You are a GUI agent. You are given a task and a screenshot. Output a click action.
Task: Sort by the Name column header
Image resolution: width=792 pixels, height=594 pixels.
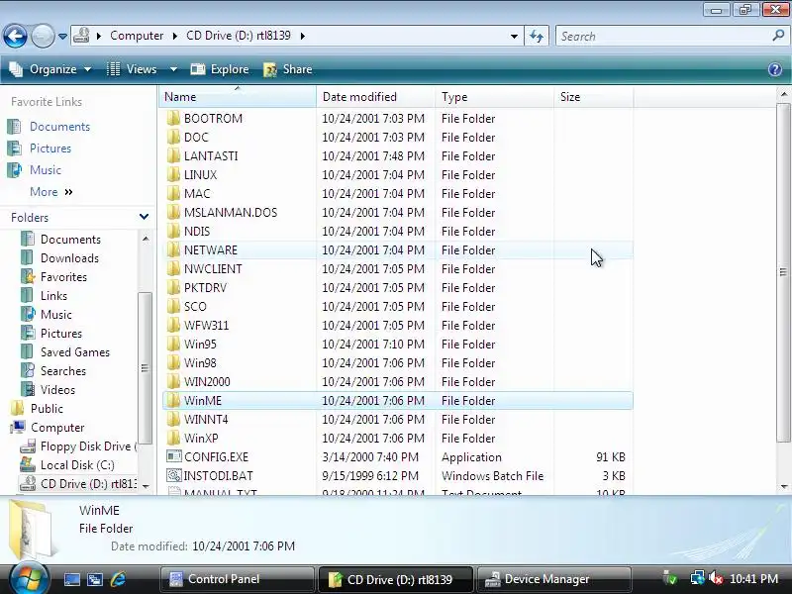[x=238, y=96]
